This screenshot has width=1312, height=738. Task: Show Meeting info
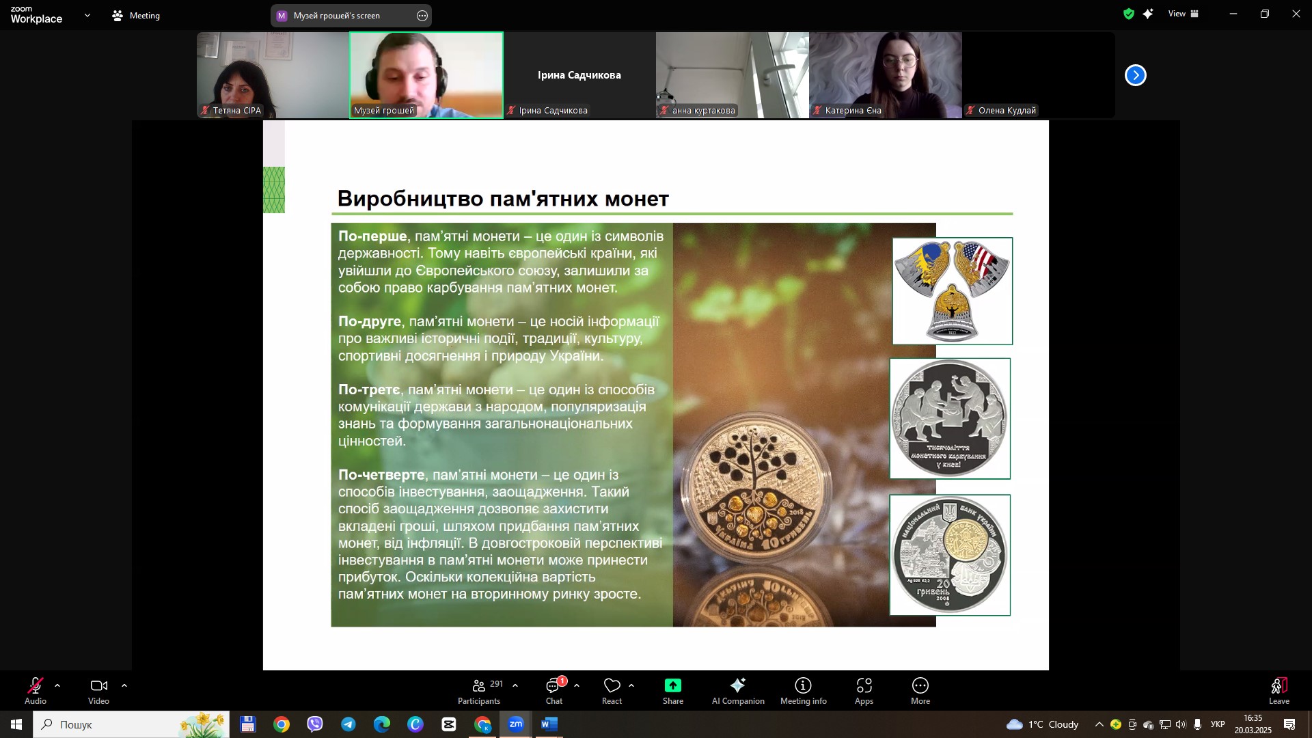[804, 691]
